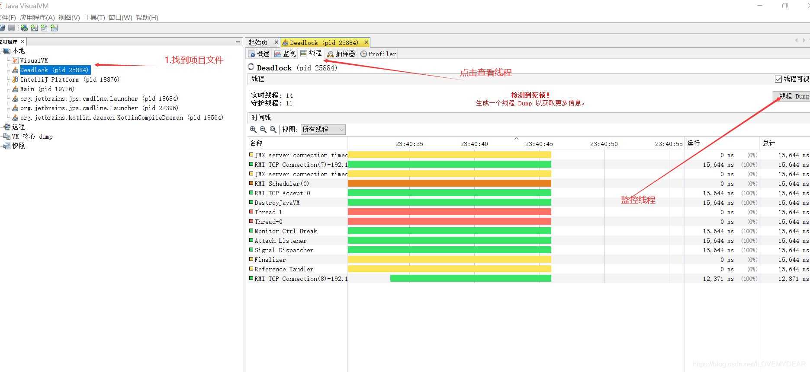Screen dimensions: 810x372
Task: Switch to the Profiler tab
Action: [378, 54]
